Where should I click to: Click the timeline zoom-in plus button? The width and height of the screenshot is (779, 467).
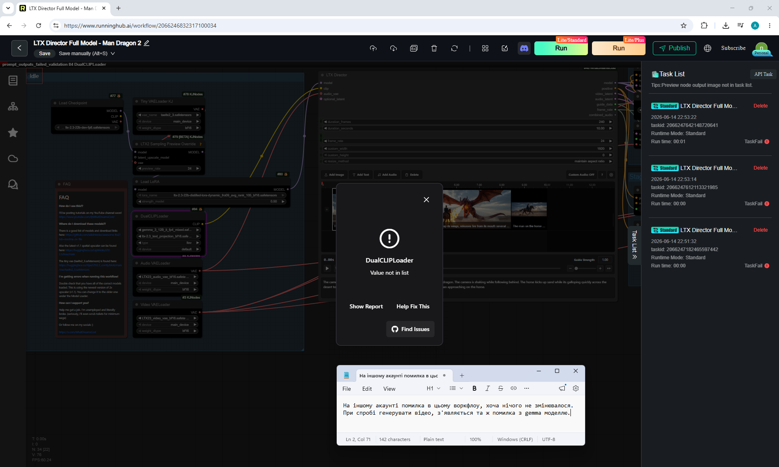600,269
